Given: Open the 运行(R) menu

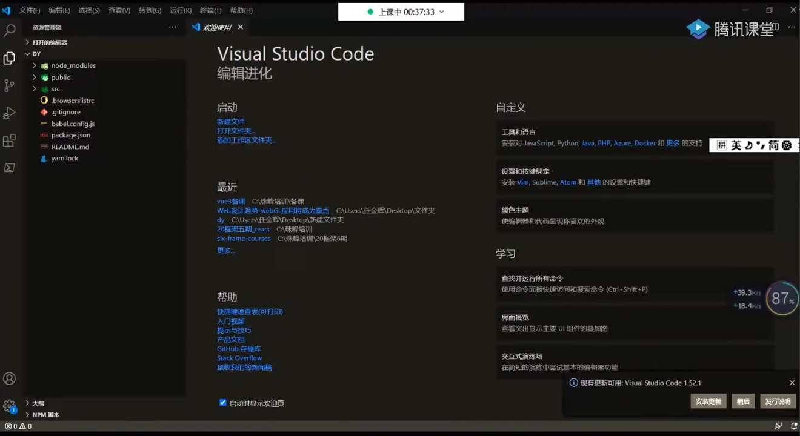Looking at the screenshot, I should point(181,10).
